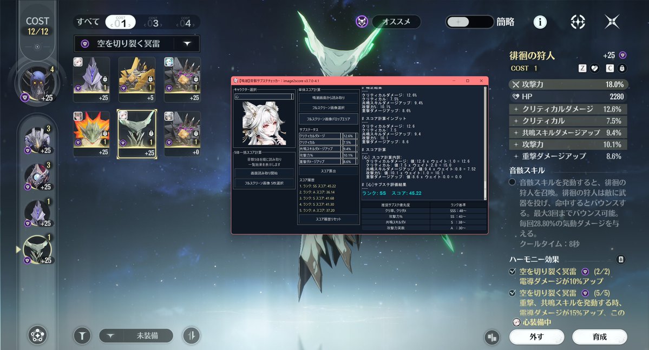Click the 5/5 harmony effect checkmark
Viewport: 649px width, 350px height.
[x=513, y=293]
